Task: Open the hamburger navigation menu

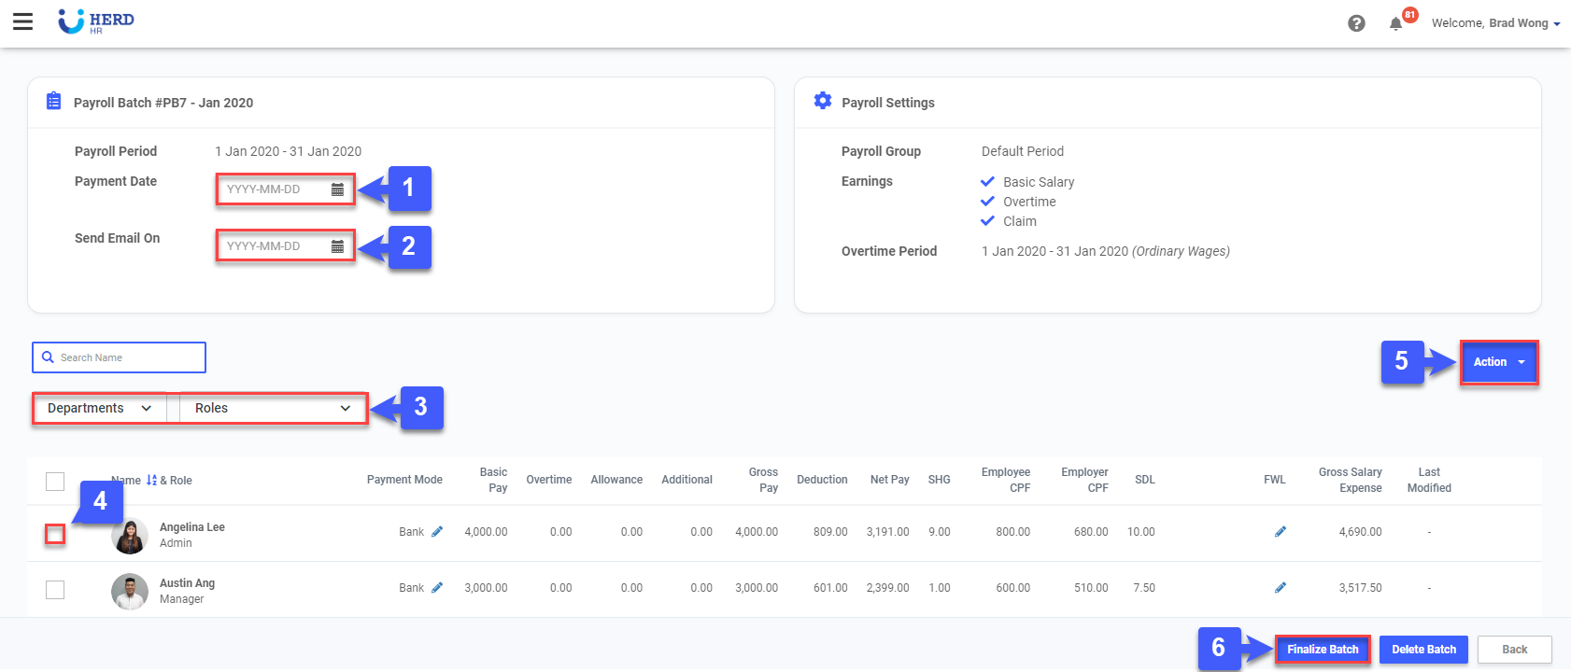Action: (x=23, y=22)
